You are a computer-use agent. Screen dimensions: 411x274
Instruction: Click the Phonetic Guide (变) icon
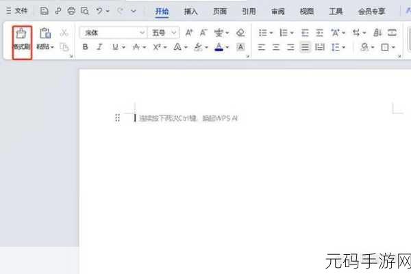click(219, 33)
